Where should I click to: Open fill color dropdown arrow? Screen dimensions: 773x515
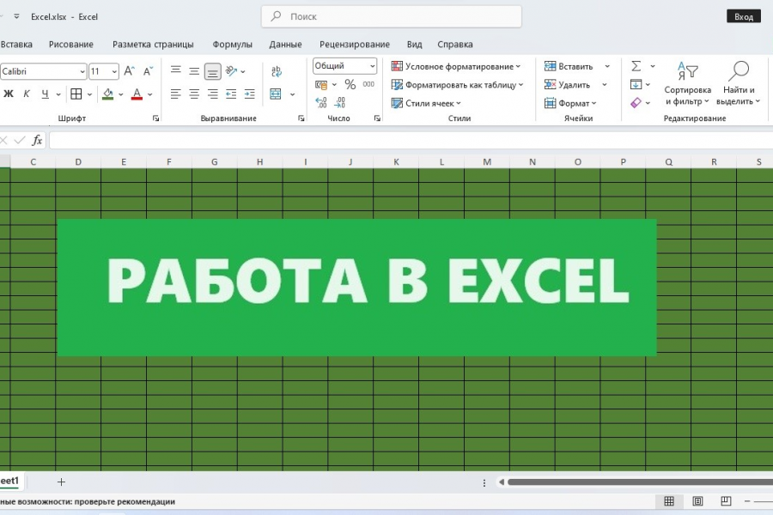click(x=121, y=94)
